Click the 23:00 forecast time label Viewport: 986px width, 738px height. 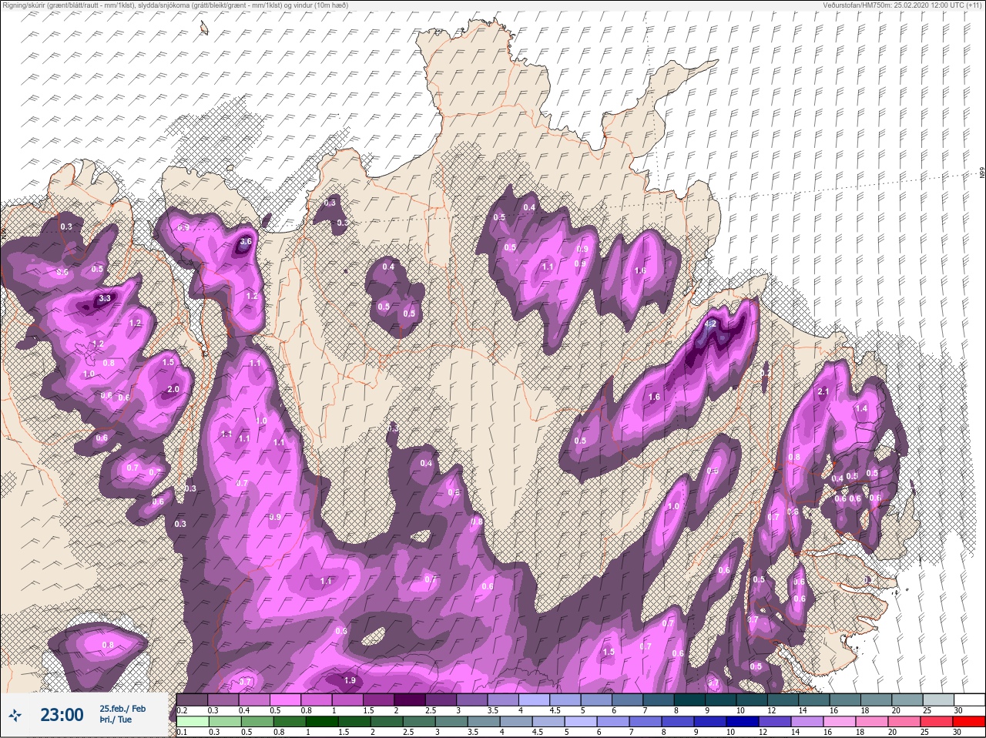click(x=62, y=715)
